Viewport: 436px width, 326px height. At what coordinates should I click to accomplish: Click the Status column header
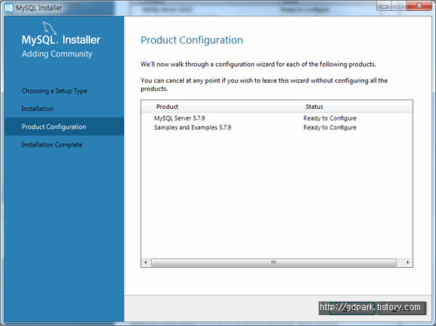pos(357,107)
